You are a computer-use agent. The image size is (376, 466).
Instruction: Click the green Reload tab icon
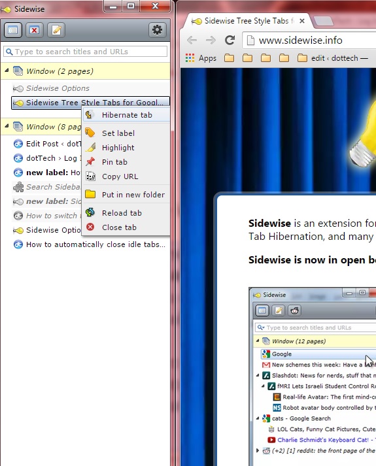90,212
